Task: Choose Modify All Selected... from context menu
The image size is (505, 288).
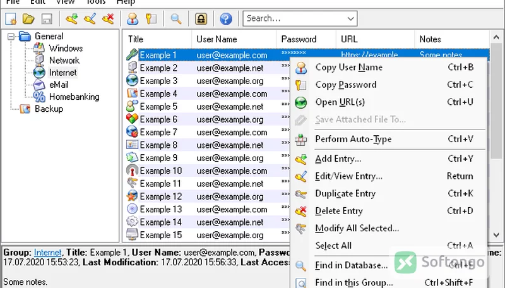Action: (389, 229)
